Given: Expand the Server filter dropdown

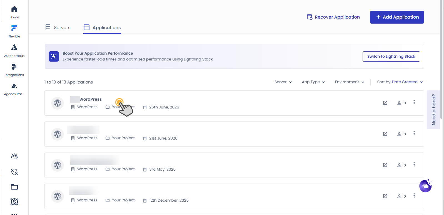Looking at the screenshot, I should (x=283, y=82).
